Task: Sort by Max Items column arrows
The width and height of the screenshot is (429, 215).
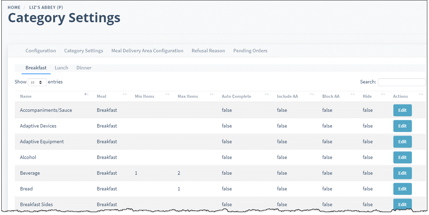Action: coord(212,94)
